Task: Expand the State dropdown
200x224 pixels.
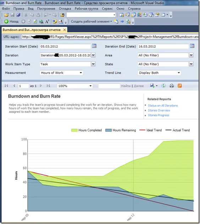Action: (x=191, y=64)
